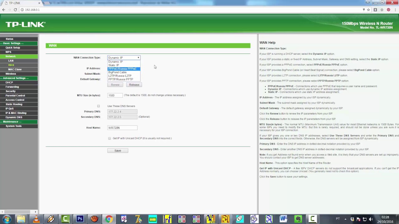Click the MTU Size input field
The image size is (399, 224).
[115, 95]
